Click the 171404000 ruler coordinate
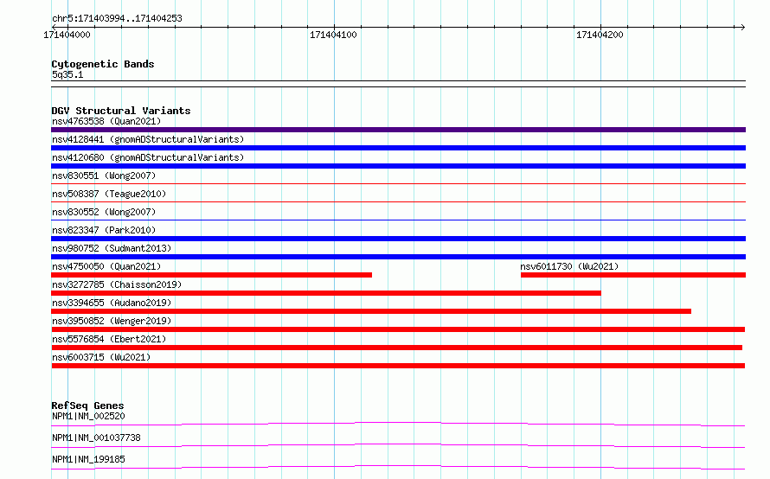Screen dimensions: 770x479 (x=67, y=35)
